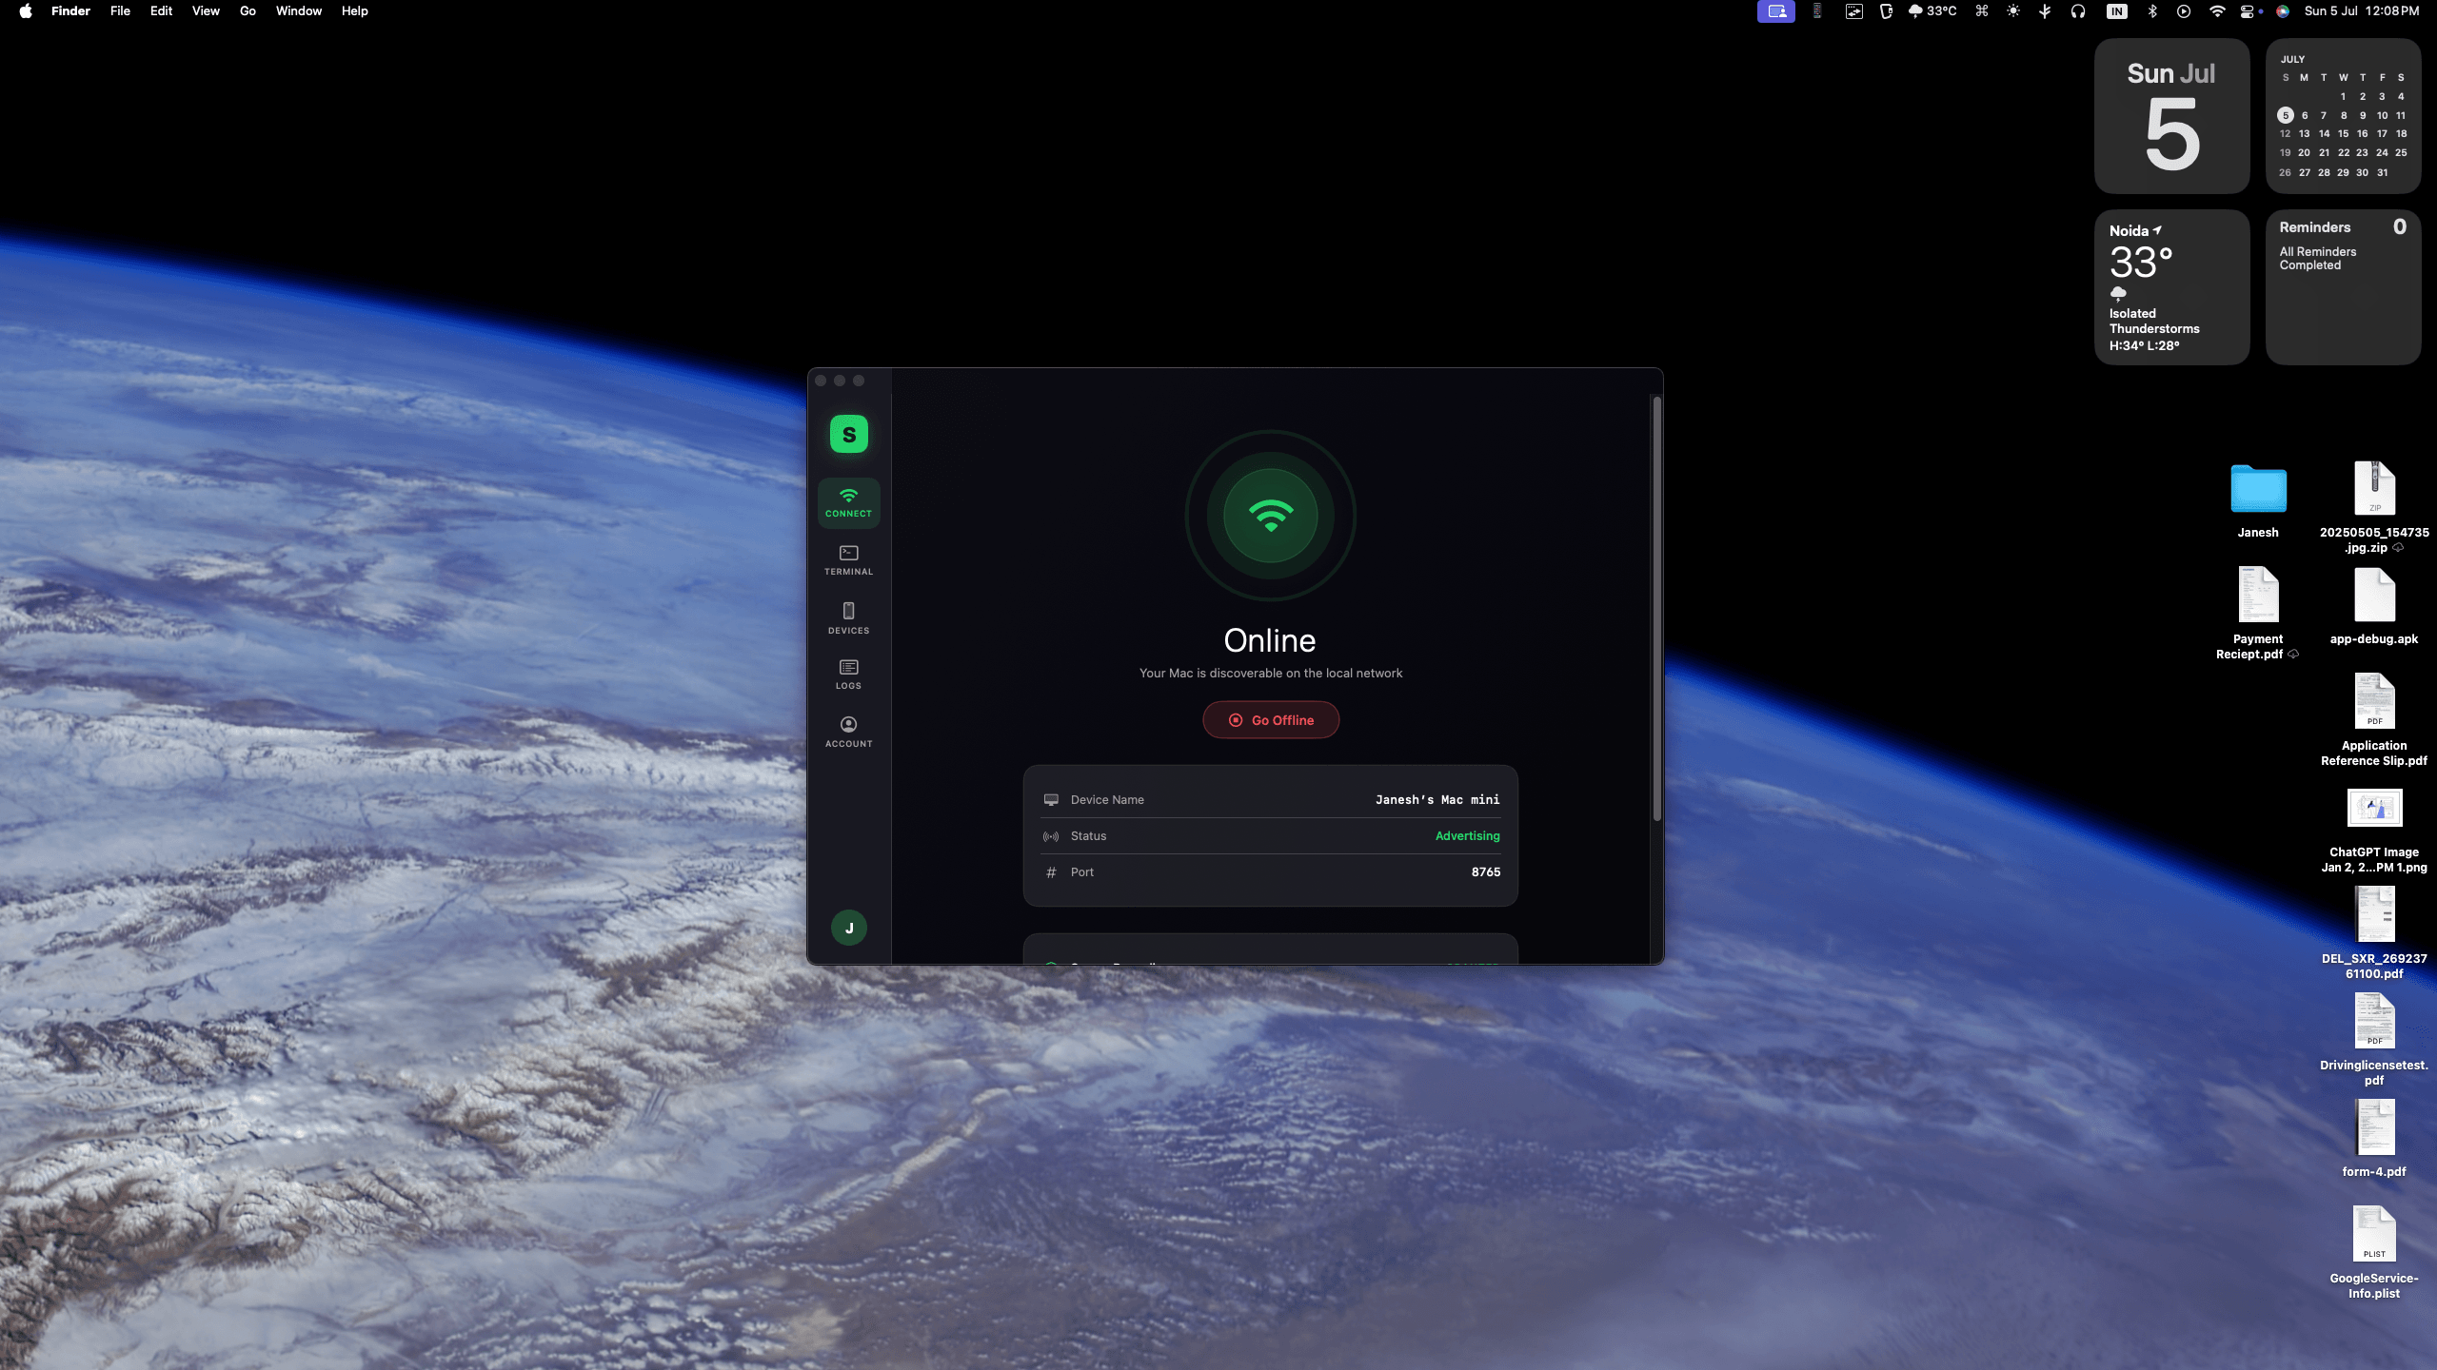
Task: Open the Edit menu
Action: (161, 11)
